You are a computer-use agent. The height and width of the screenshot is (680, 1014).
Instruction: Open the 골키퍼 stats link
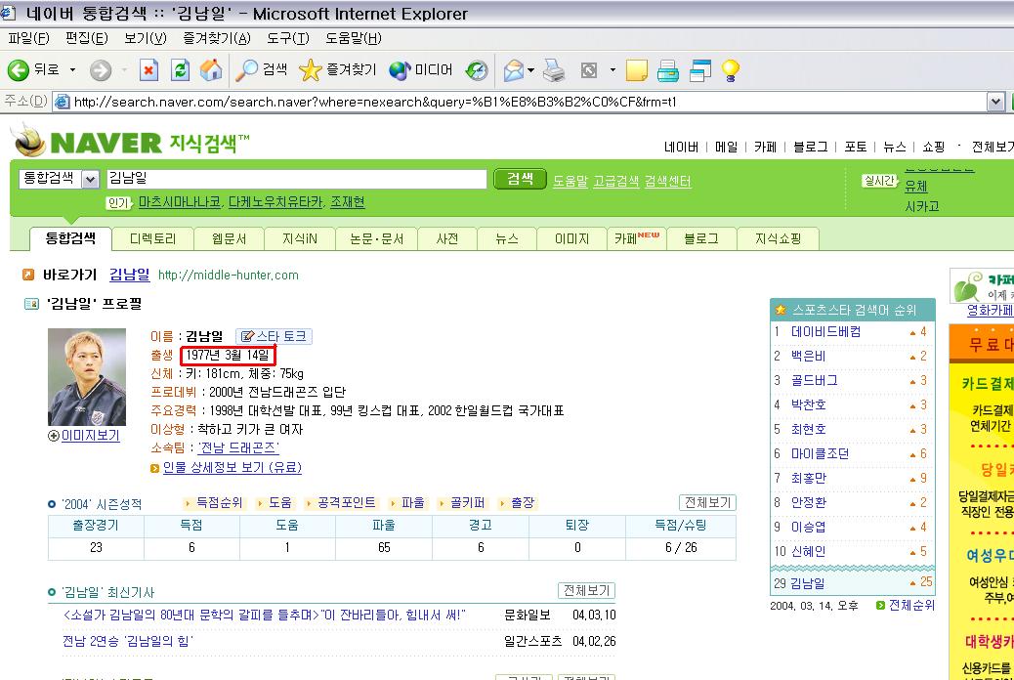[467, 503]
